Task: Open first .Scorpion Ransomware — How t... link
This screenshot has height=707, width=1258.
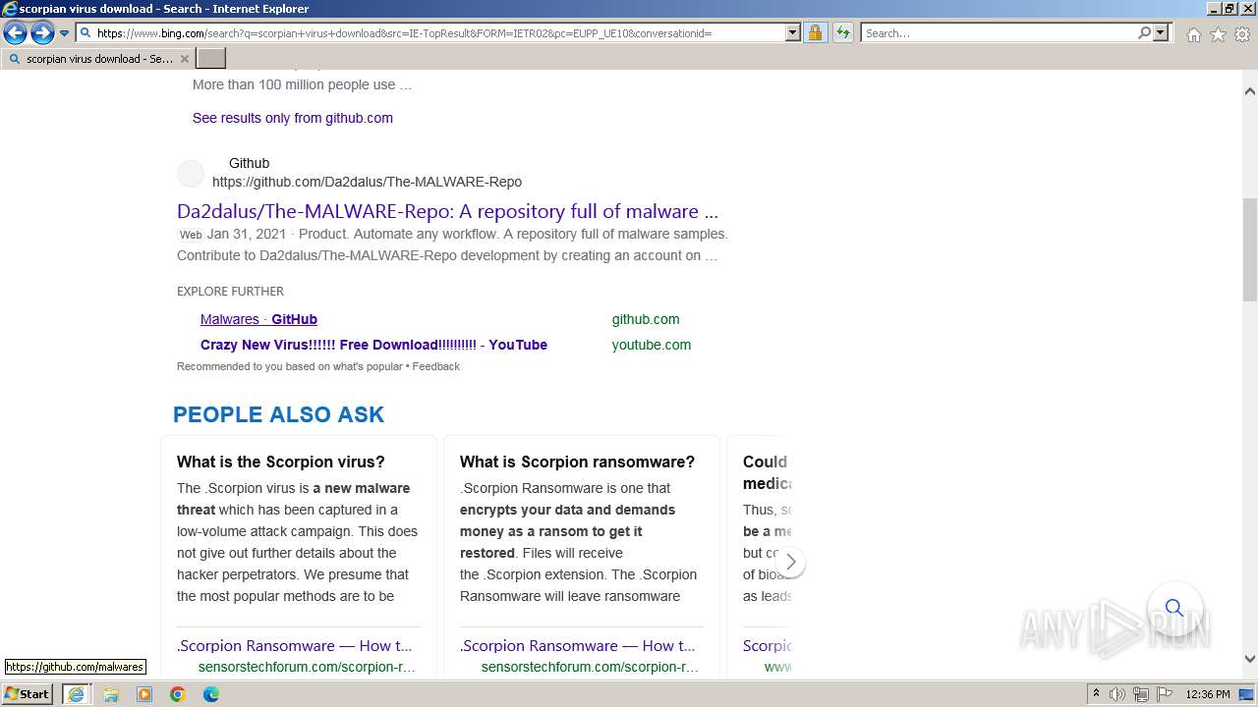Action: tap(295, 645)
